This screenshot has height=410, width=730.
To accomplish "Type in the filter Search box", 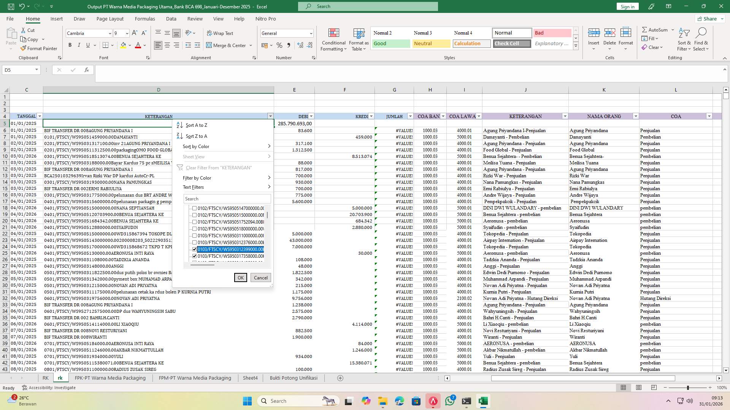I will click(227, 199).
